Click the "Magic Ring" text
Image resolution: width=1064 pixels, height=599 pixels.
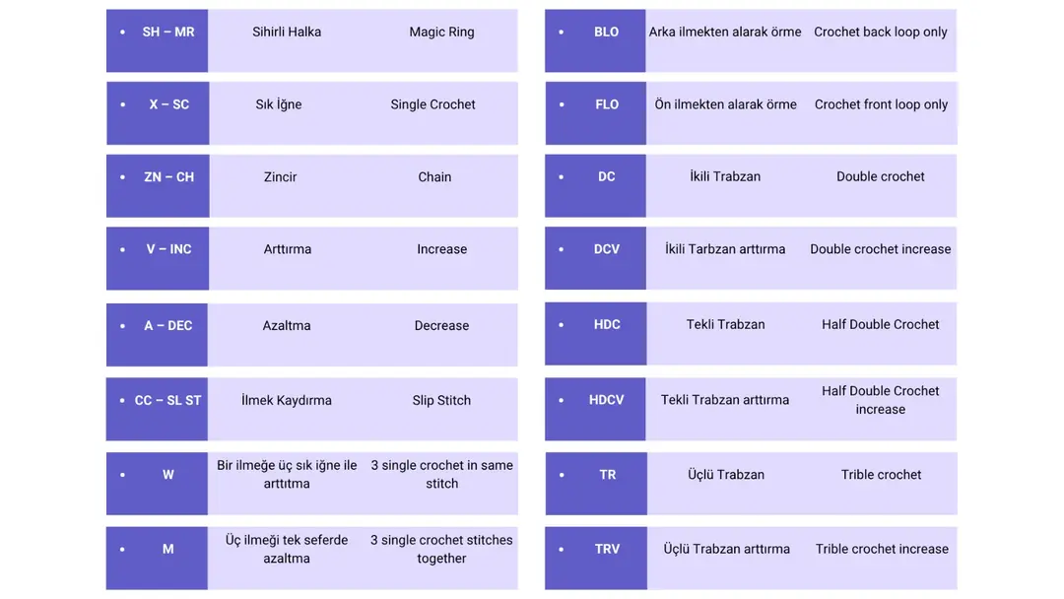click(x=441, y=33)
